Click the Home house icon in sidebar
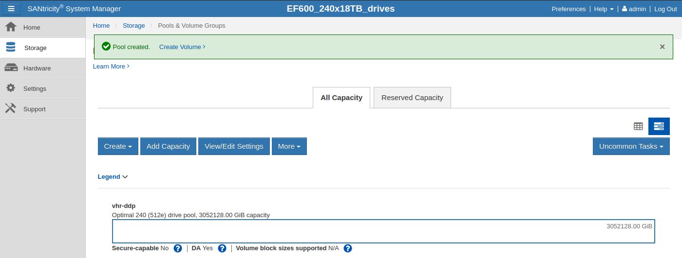 point(11,27)
